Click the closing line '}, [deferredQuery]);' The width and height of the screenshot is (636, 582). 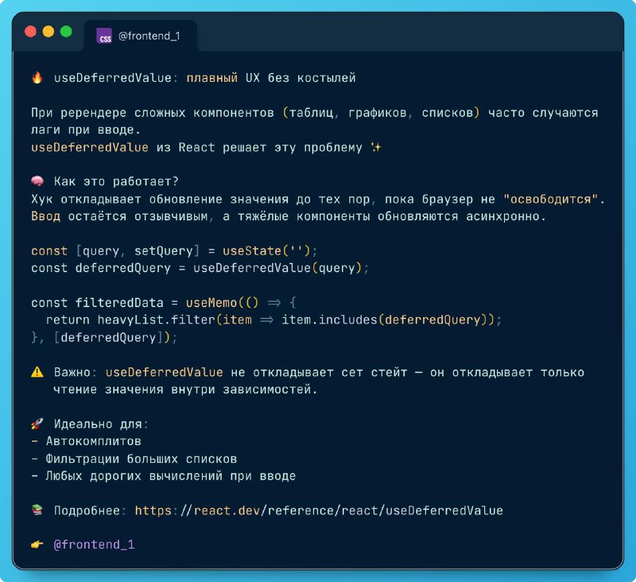pyautogui.click(x=104, y=337)
